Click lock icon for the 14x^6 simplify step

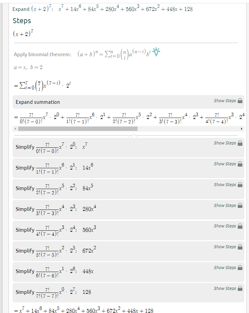click(240, 164)
